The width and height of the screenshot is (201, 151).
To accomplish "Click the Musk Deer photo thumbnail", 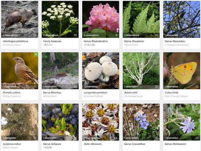I will [60, 71].
